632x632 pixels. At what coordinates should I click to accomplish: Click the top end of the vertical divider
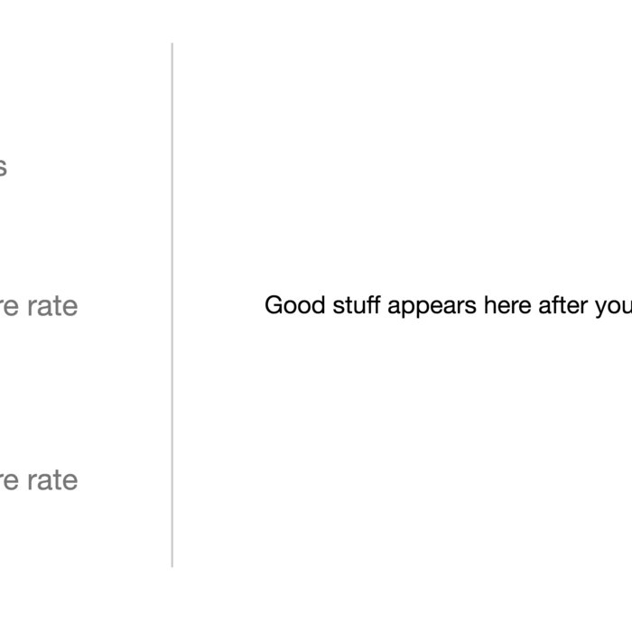(172, 45)
